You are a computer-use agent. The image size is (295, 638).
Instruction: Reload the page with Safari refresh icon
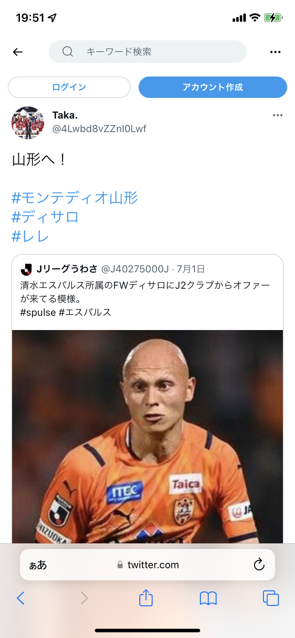(x=259, y=564)
